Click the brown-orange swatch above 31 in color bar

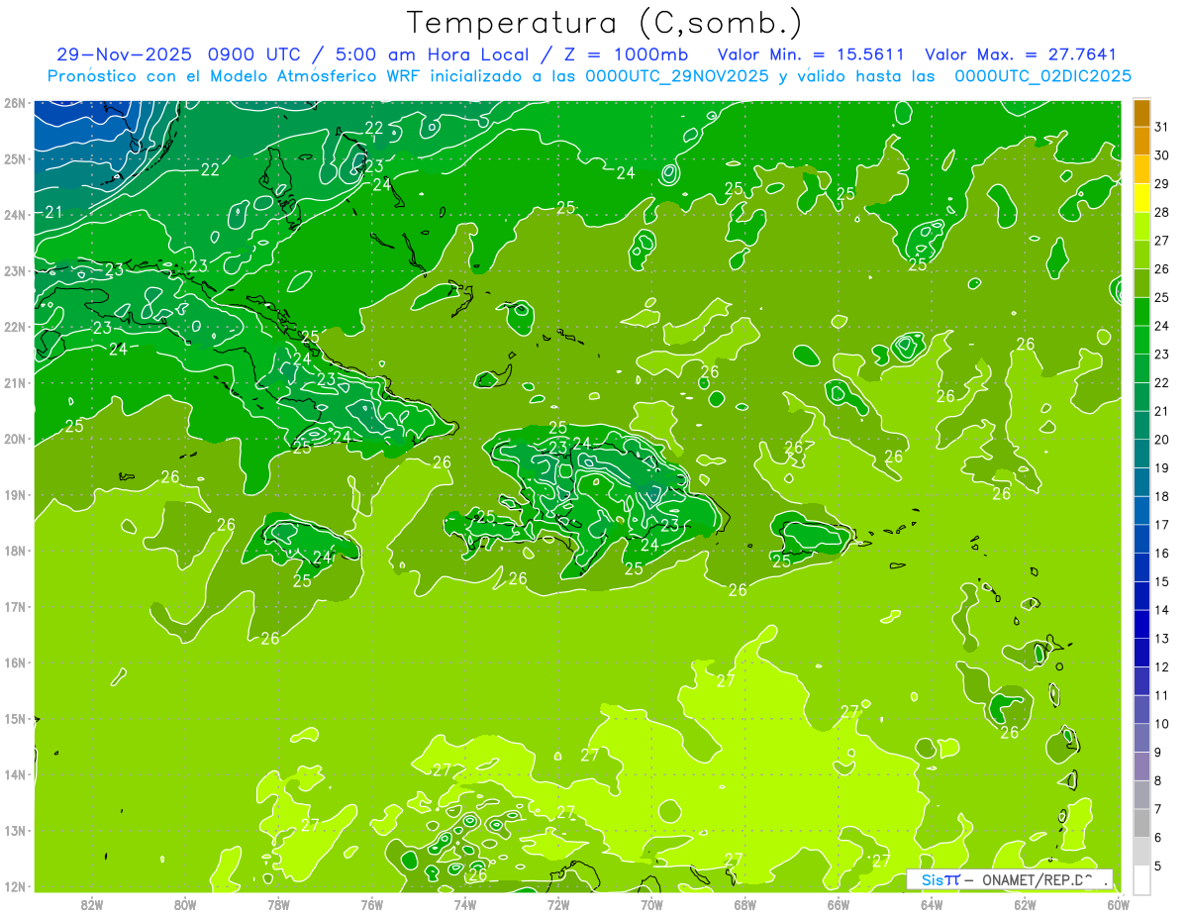click(1142, 113)
